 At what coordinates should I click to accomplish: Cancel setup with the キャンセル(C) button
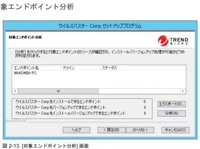click(x=175, y=130)
